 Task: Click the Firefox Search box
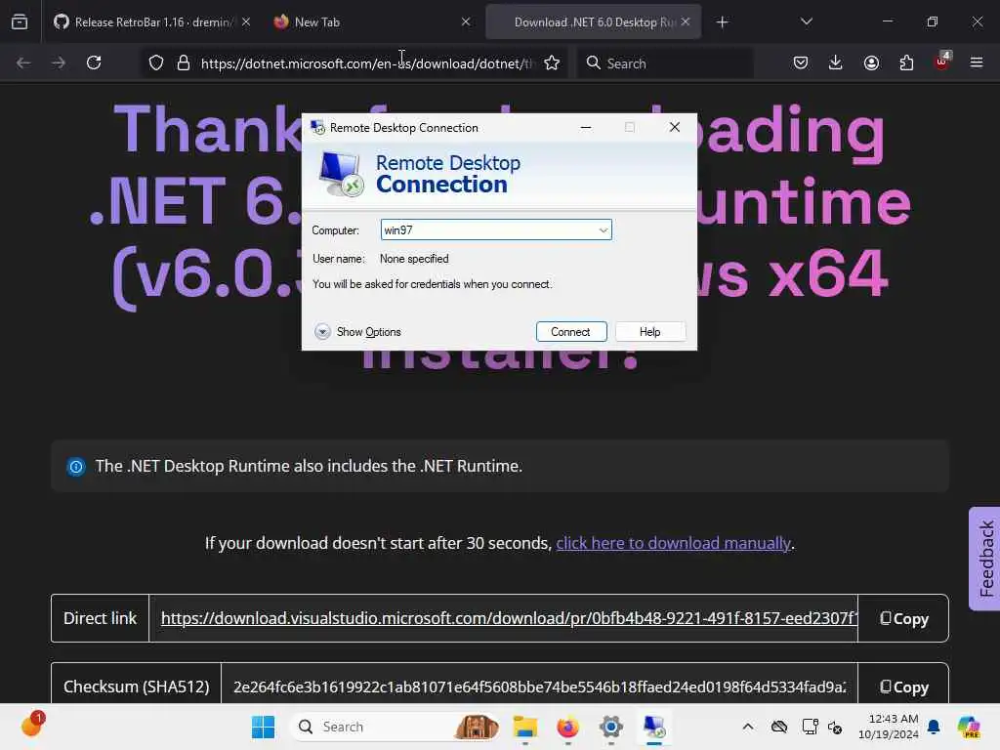pyautogui.click(x=666, y=63)
